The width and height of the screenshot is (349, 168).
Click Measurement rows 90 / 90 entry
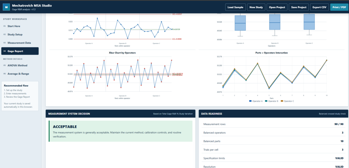273,124
